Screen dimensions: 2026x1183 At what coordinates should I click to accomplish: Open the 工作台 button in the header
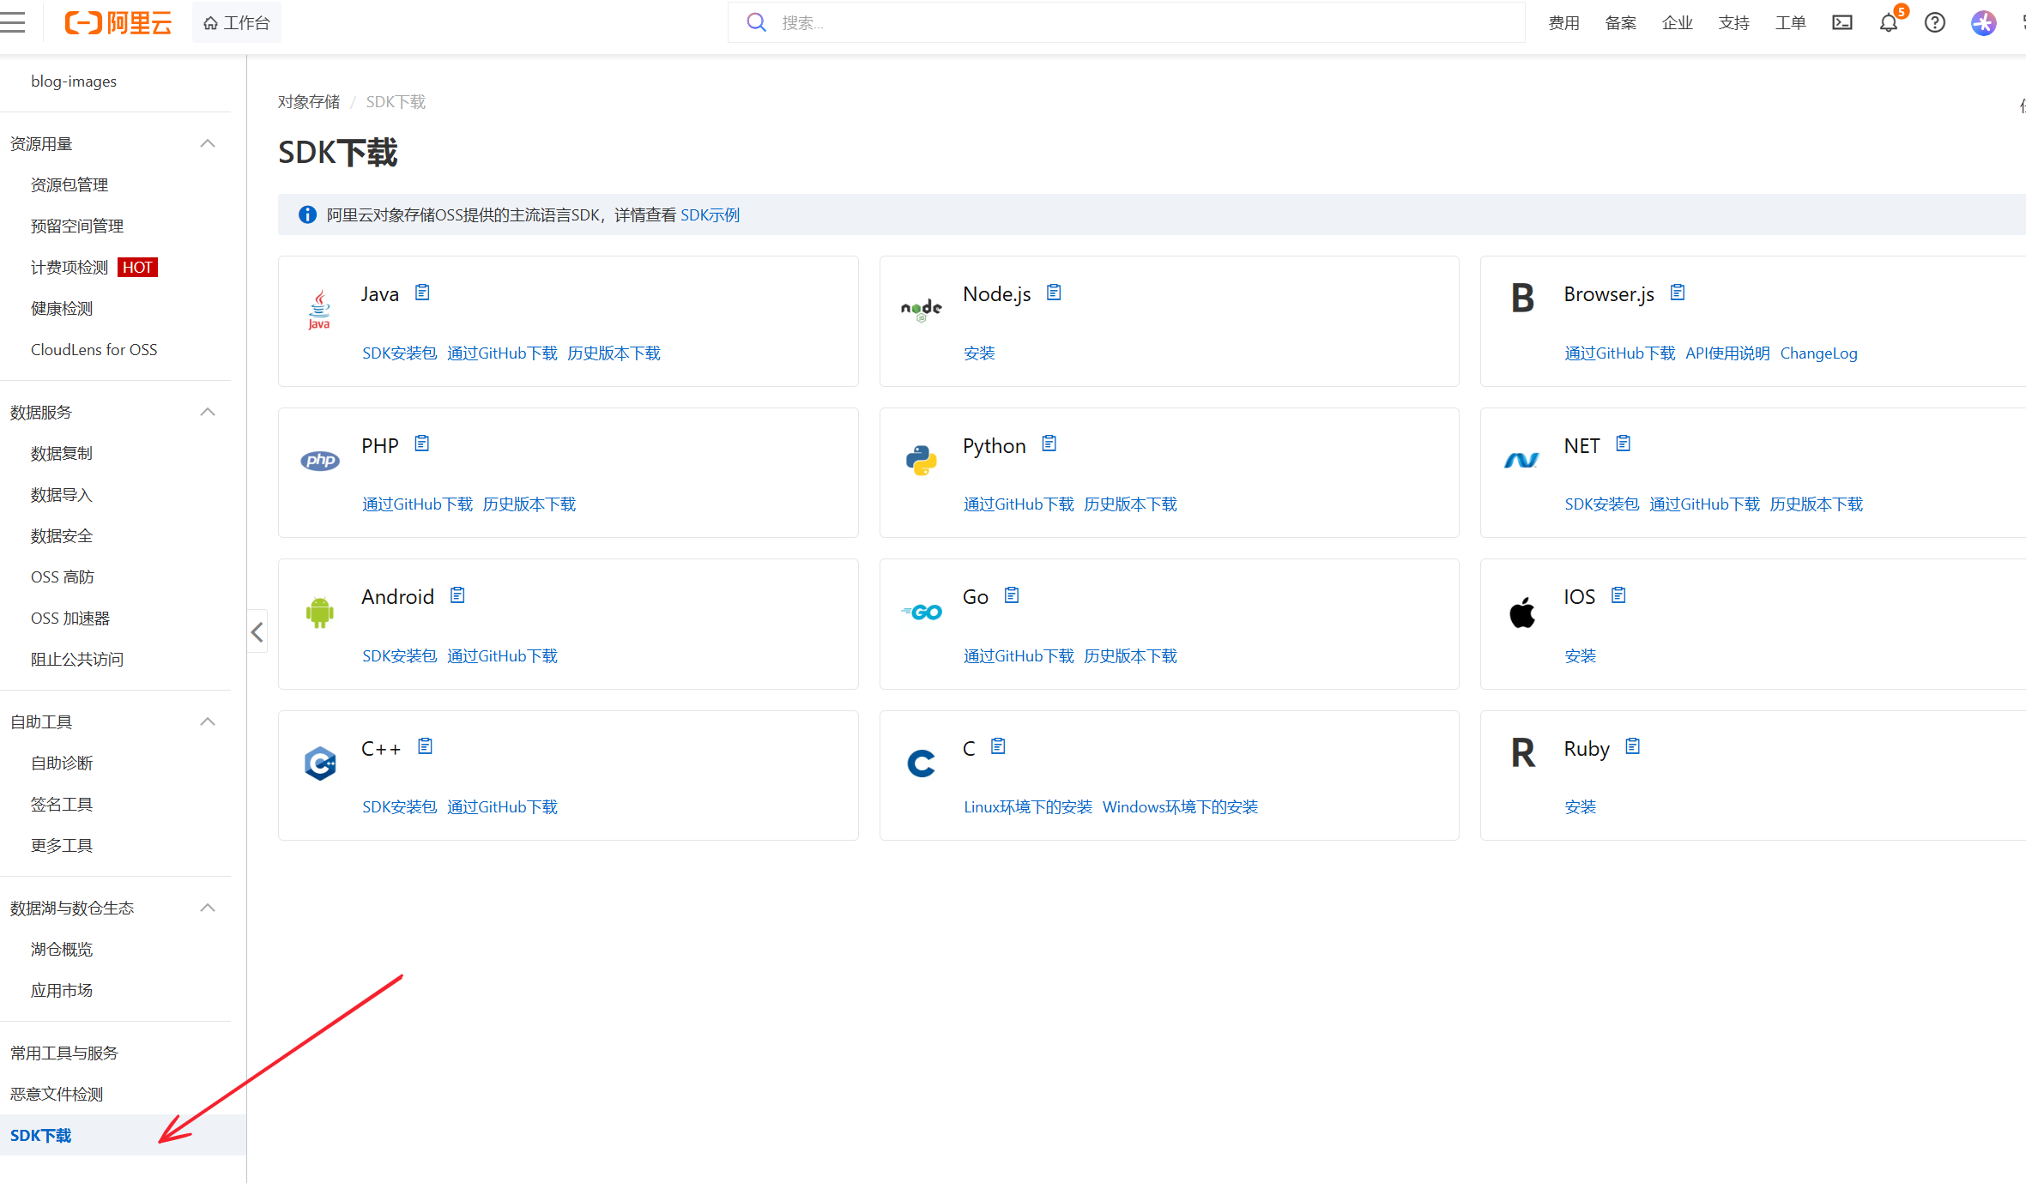[x=237, y=23]
